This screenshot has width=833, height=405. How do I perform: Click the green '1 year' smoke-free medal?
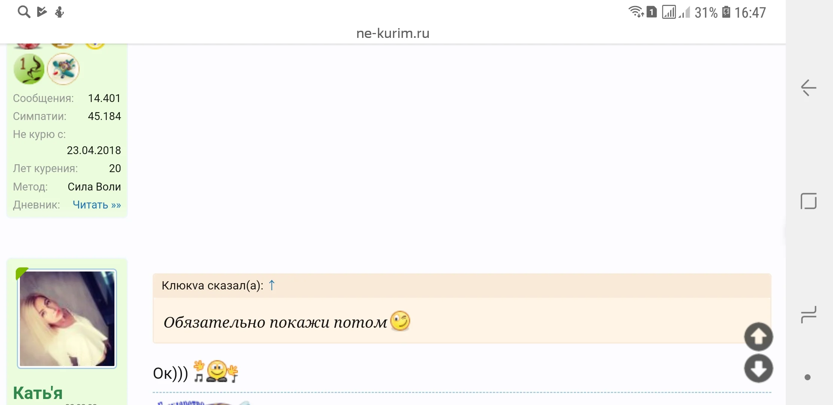(29, 69)
